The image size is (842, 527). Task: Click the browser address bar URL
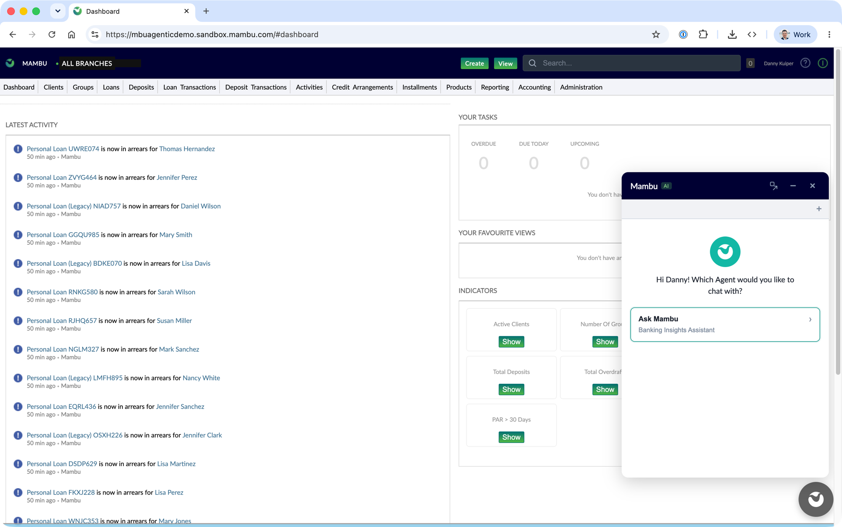tap(212, 35)
